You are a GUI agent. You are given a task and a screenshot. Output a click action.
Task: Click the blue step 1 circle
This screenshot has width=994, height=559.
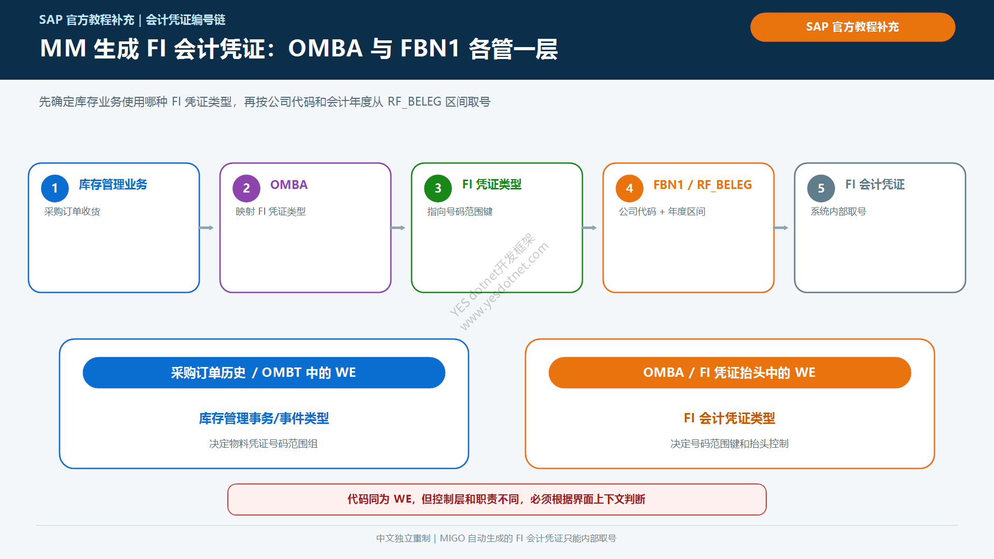coord(55,188)
